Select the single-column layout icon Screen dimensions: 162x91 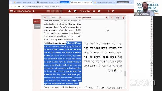coord(61,11)
